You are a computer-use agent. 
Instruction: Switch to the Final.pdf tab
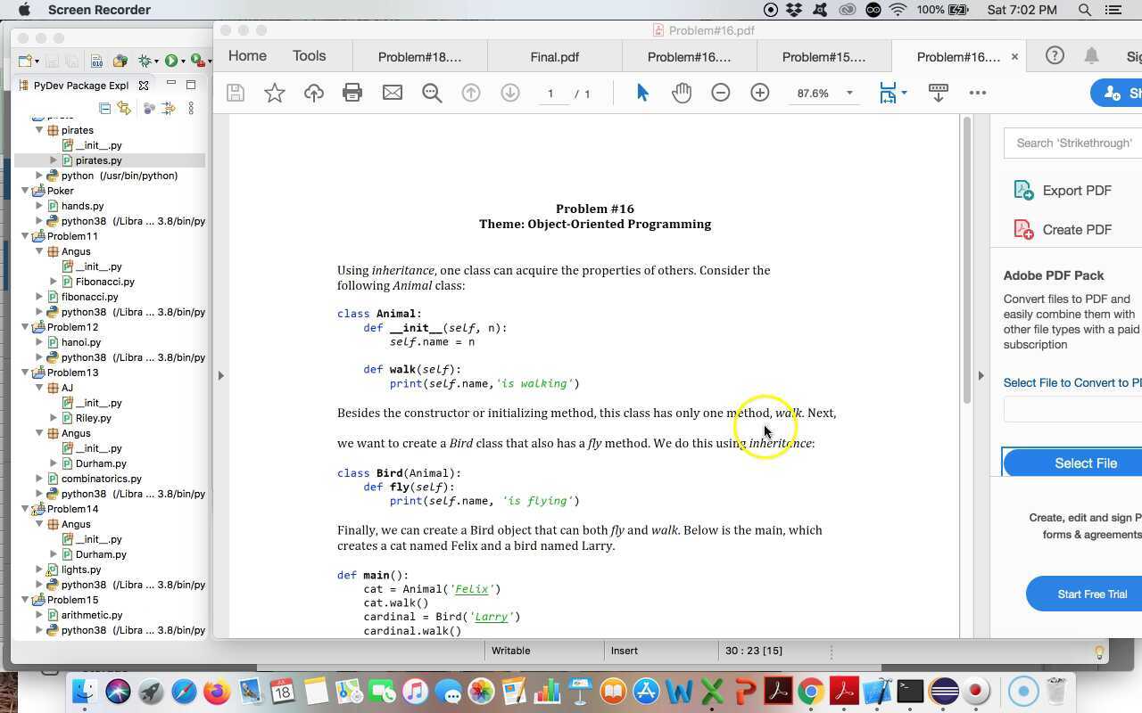554,56
